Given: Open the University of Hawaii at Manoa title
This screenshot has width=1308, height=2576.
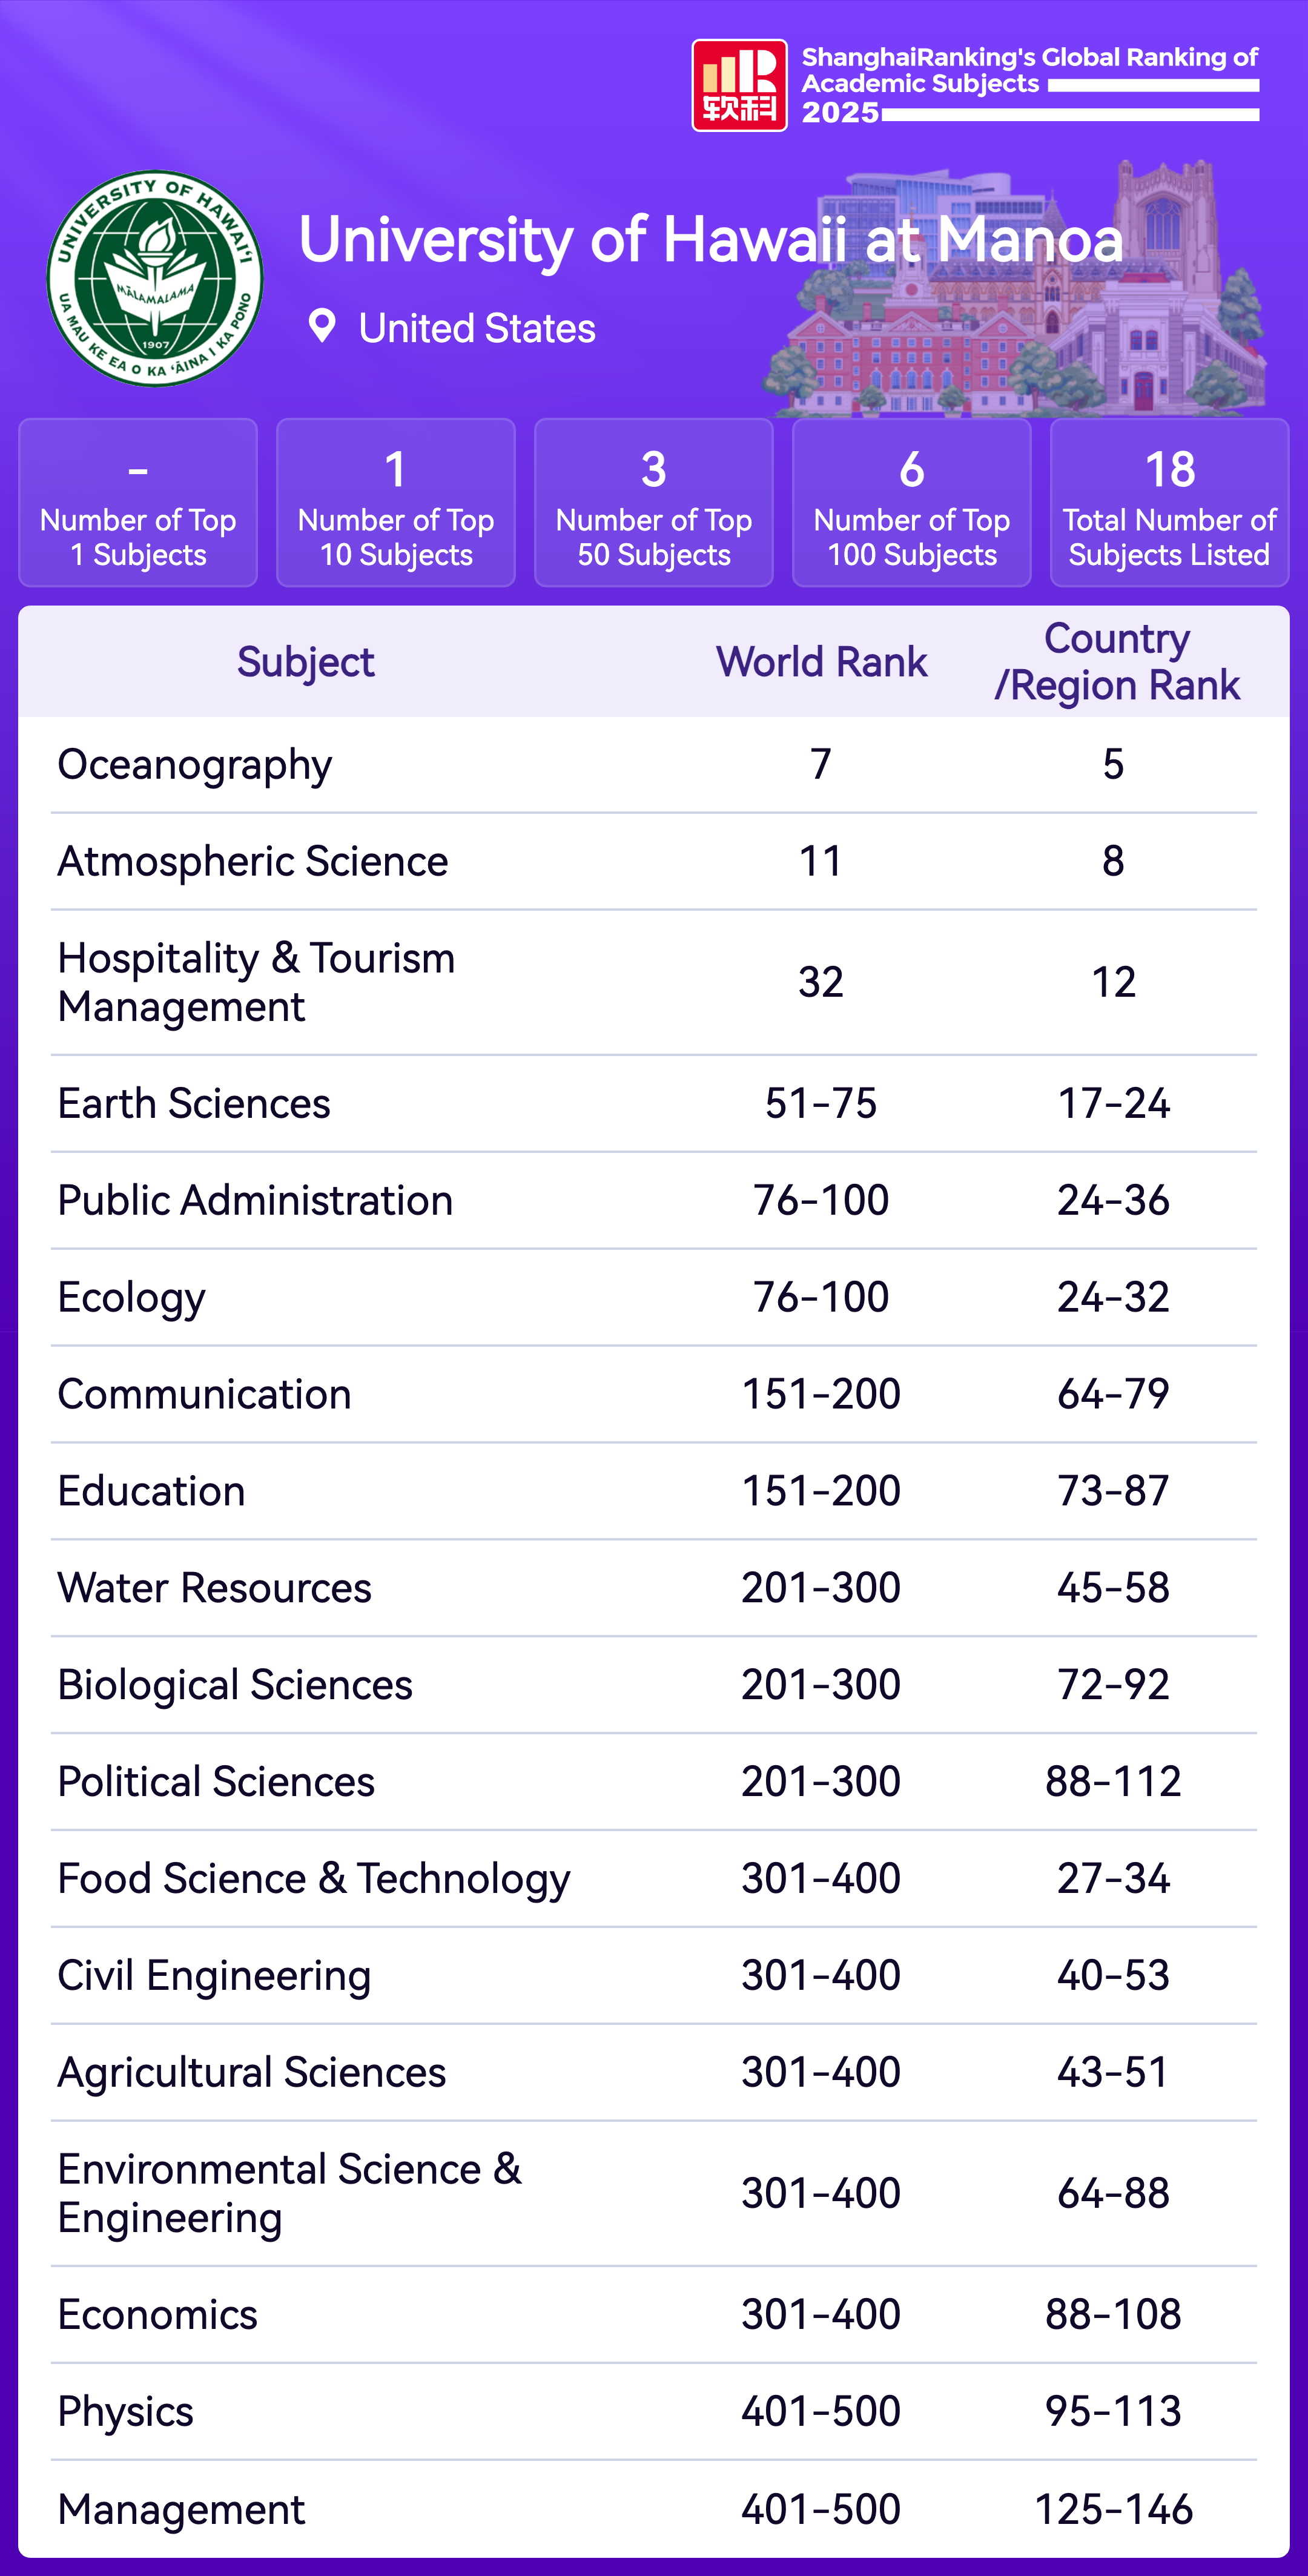Looking at the screenshot, I should 710,240.
